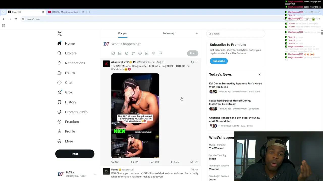The height and width of the screenshot is (181, 323).
Task: Open a new browser tab
Action: [89, 12]
